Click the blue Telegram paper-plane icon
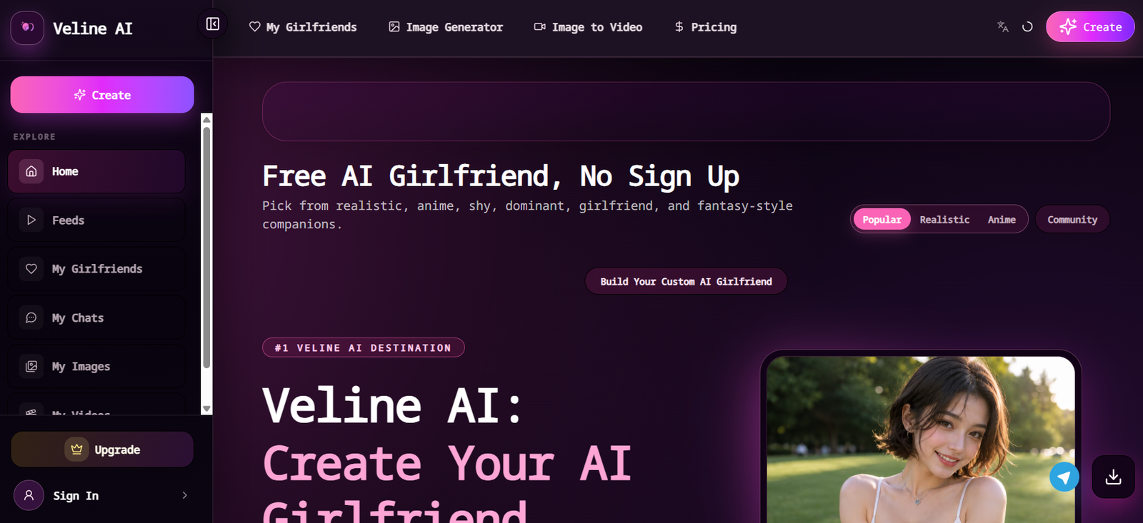1143x523 pixels. coord(1064,477)
